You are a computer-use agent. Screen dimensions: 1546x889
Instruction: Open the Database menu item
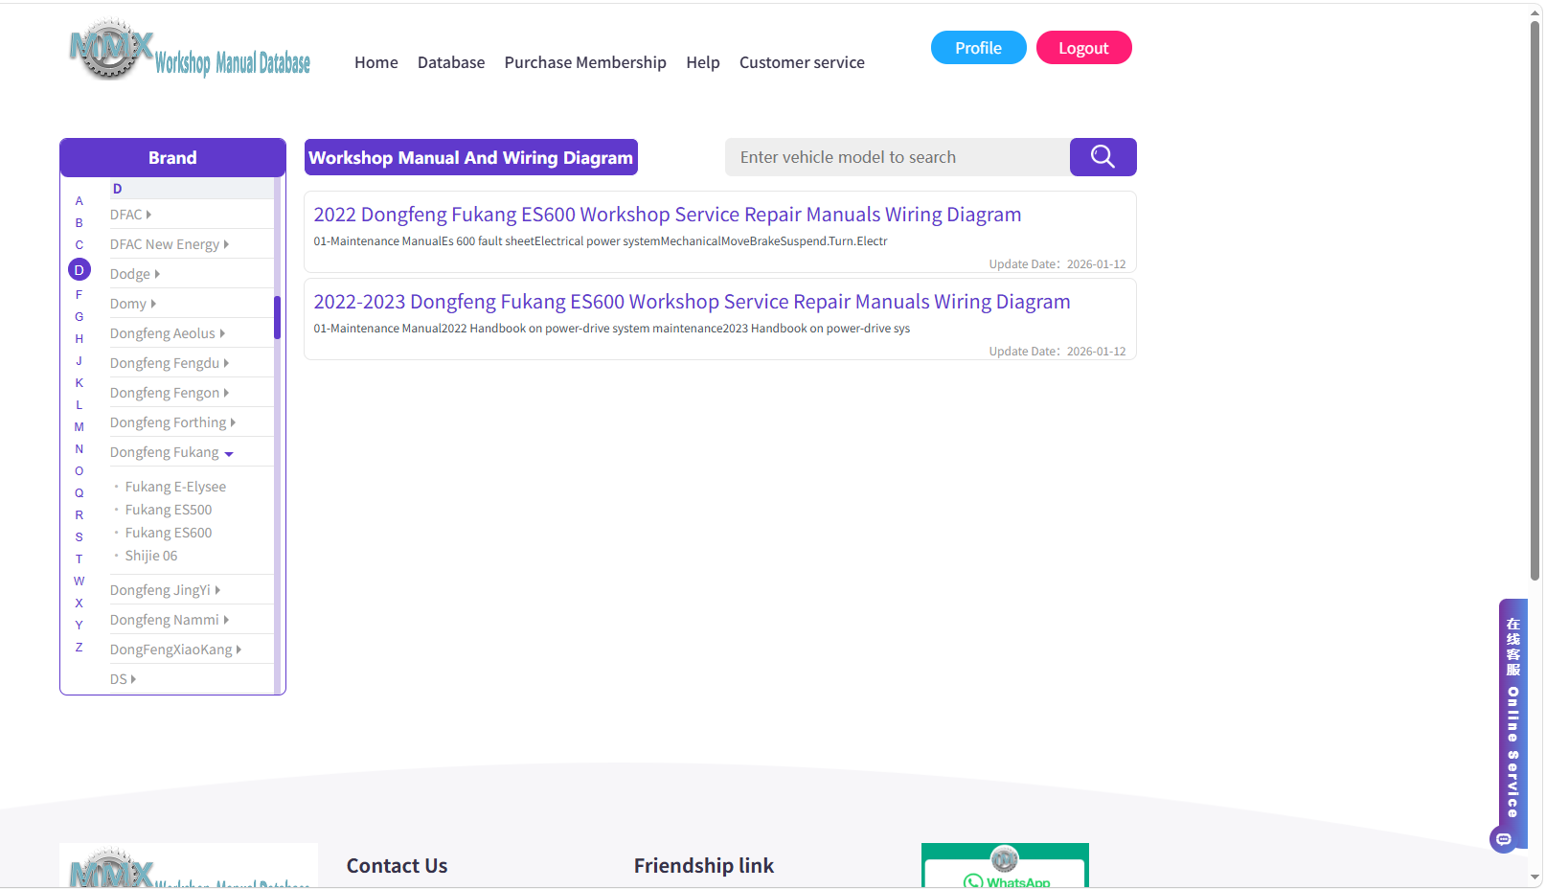point(451,62)
